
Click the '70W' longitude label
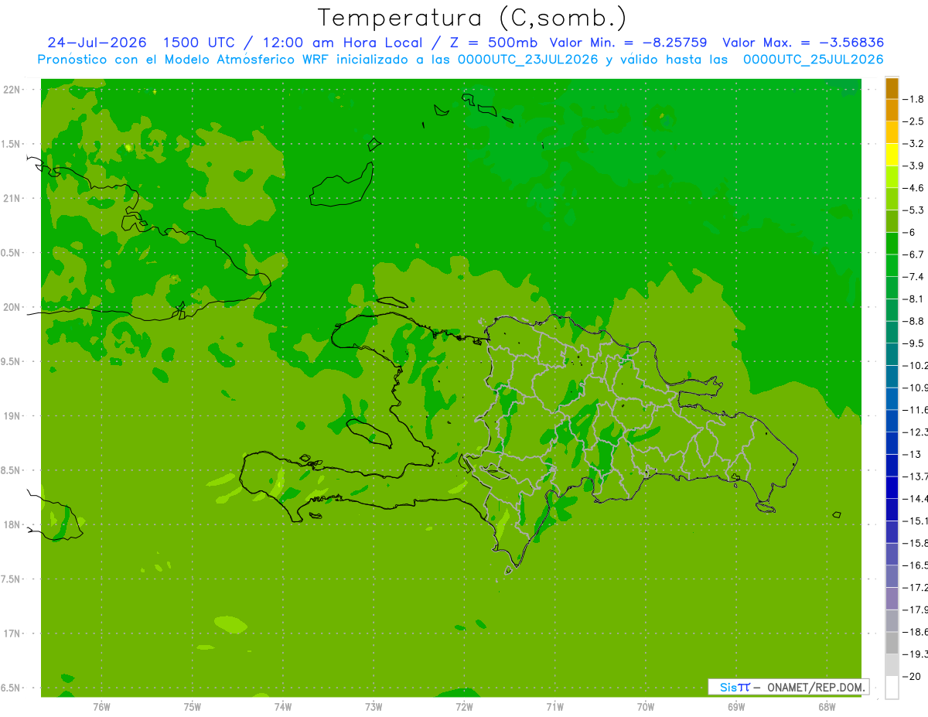tap(645, 706)
